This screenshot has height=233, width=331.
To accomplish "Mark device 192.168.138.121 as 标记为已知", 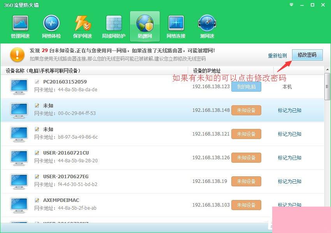I will pyautogui.click(x=289, y=134).
